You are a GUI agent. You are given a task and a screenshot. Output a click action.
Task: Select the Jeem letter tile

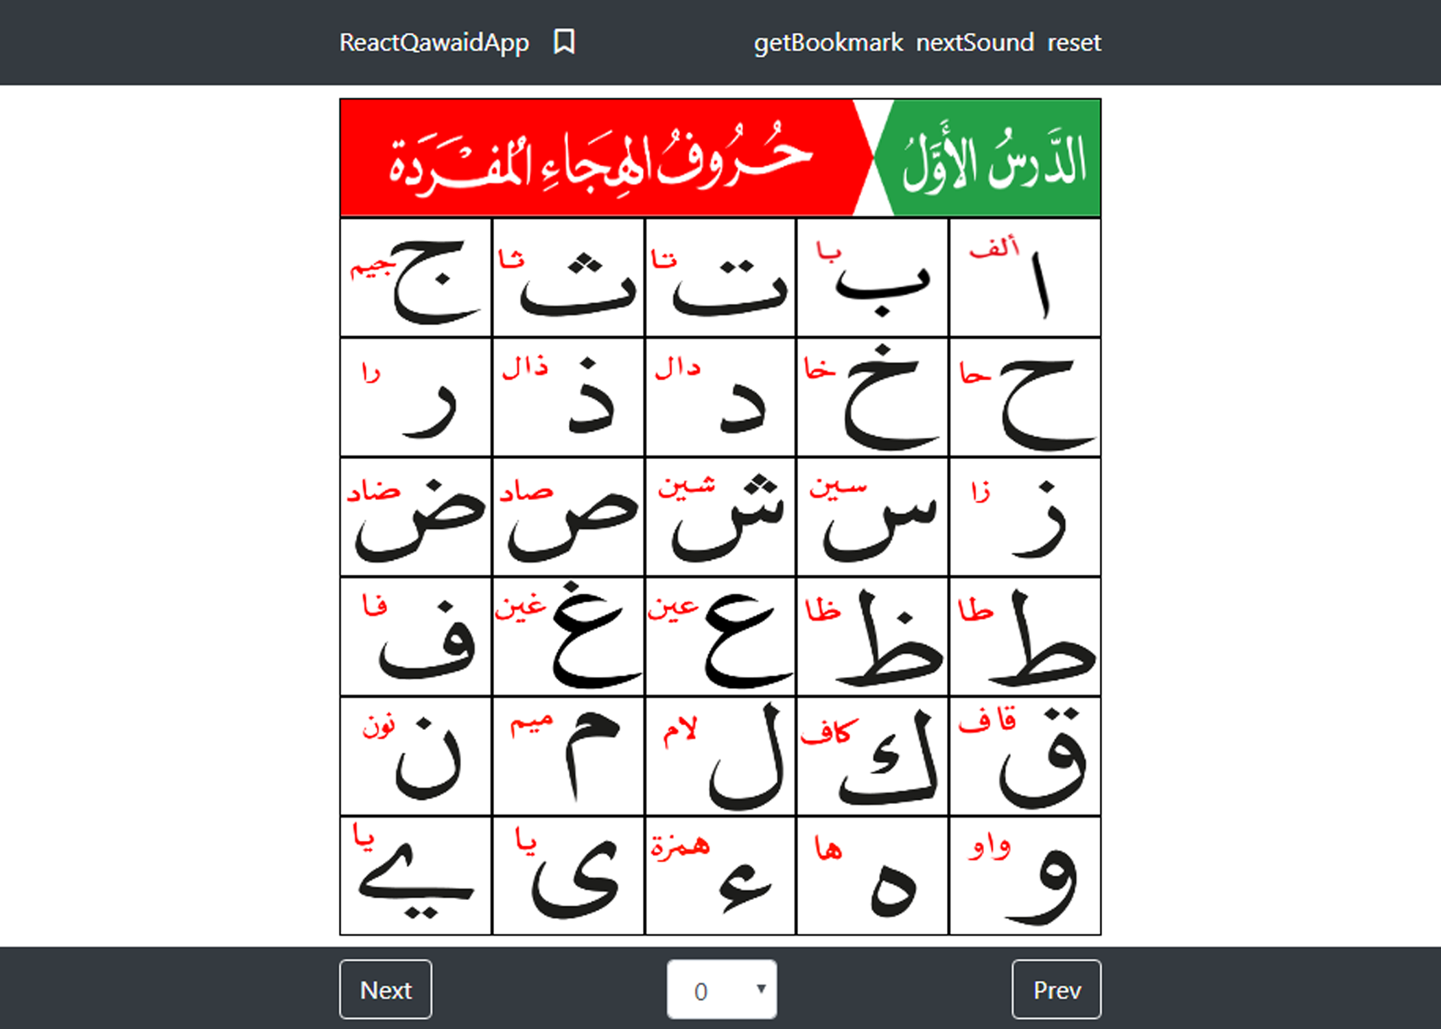click(416, 278)
